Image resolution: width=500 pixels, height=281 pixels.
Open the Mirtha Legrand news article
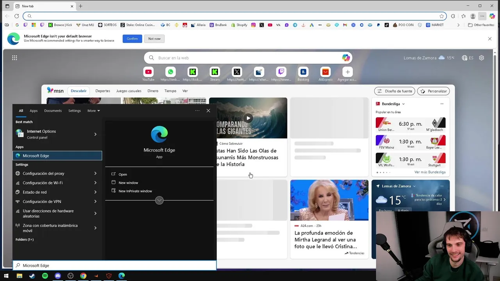coord(329,219)
